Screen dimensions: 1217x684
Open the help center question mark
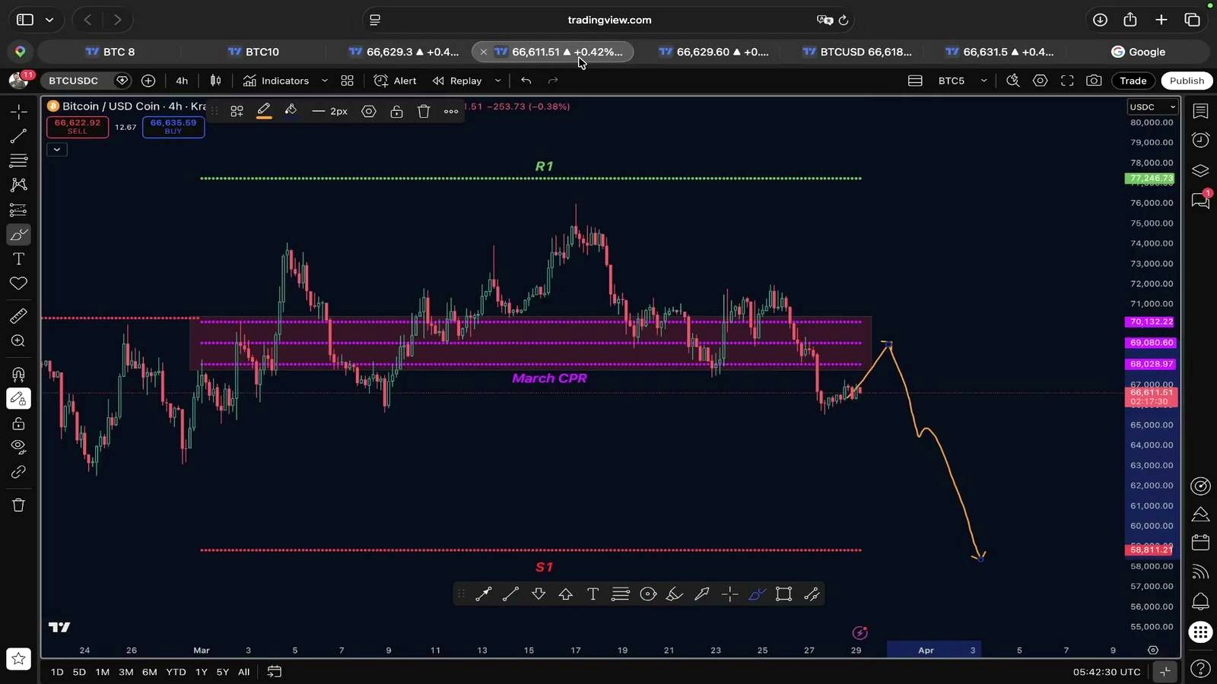click(1200, 669)
